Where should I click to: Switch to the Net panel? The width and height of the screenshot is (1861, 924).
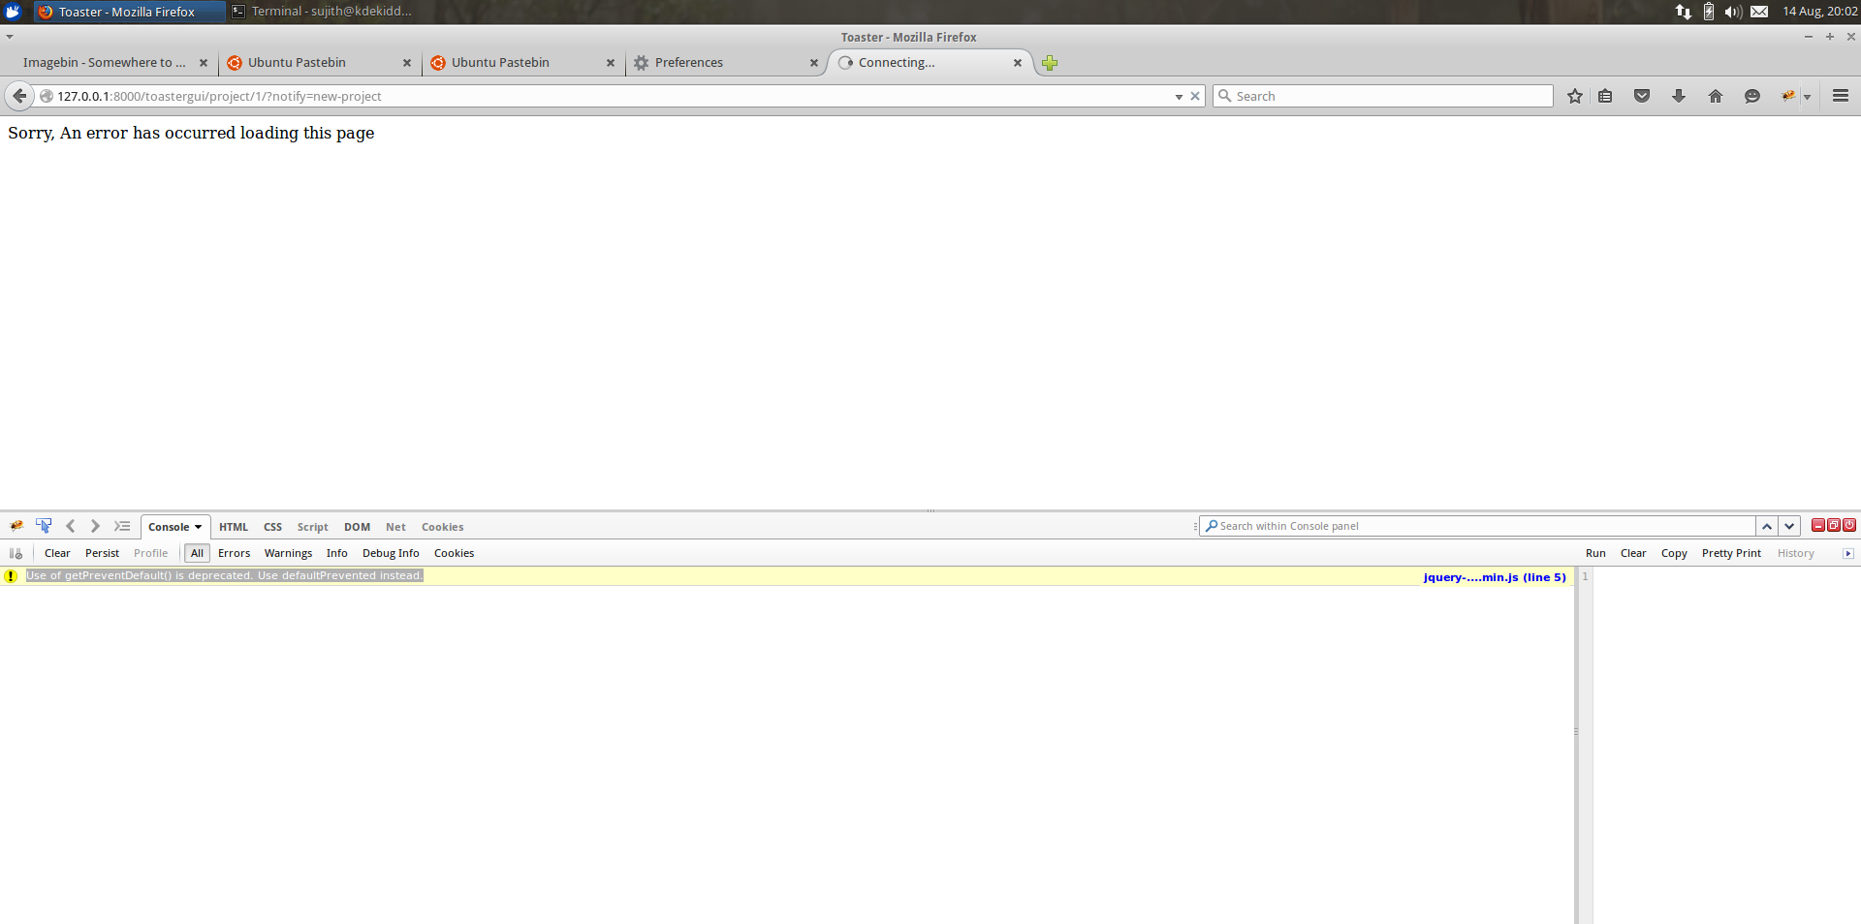[395, 527]
